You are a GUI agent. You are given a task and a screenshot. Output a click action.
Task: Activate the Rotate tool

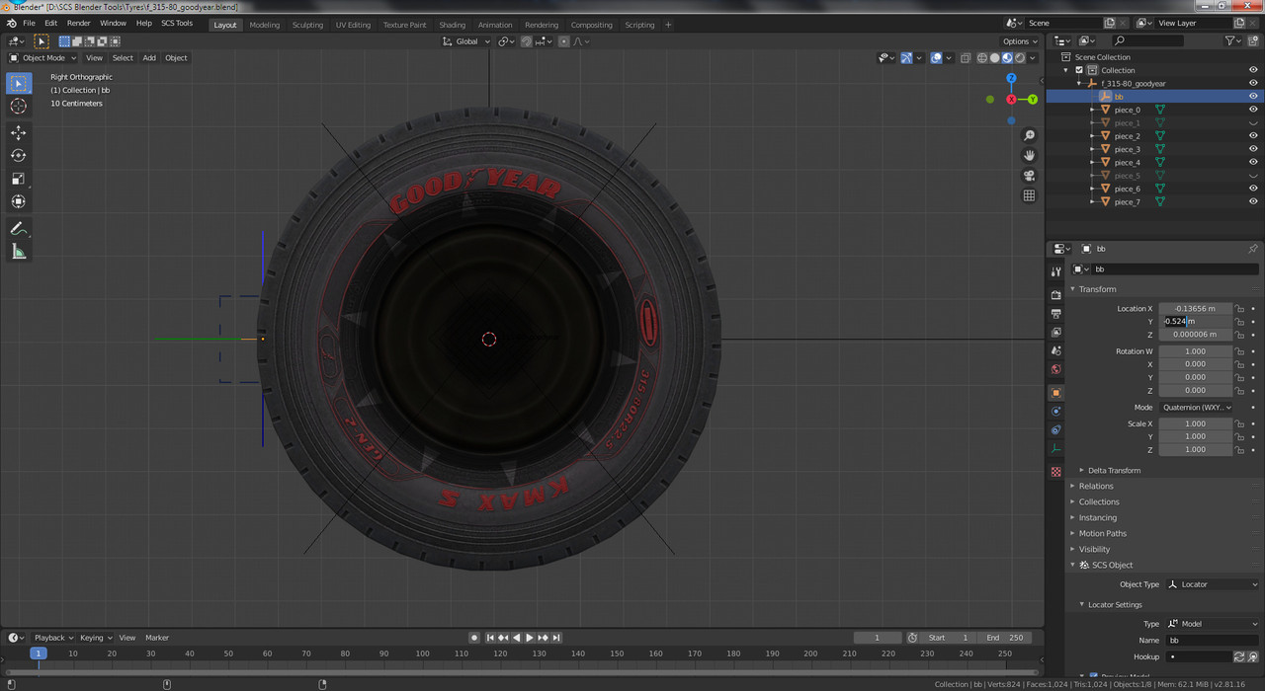coord(18,156)
